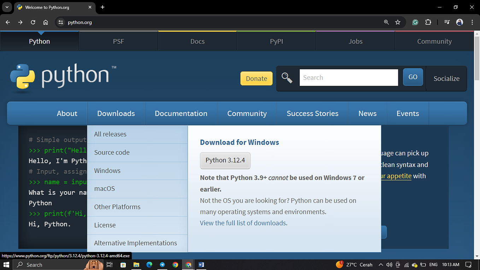The height and width of the screenshot is (270, 480).
Task: Open the browser home page icon
Action: point(46,22)
